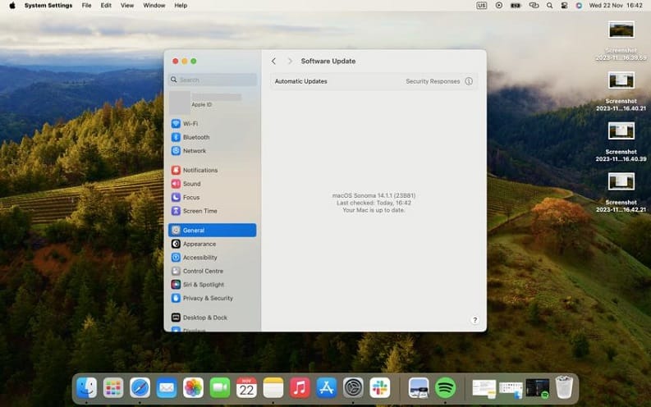Open Appearance settings in the sidebar

point(212,244)
